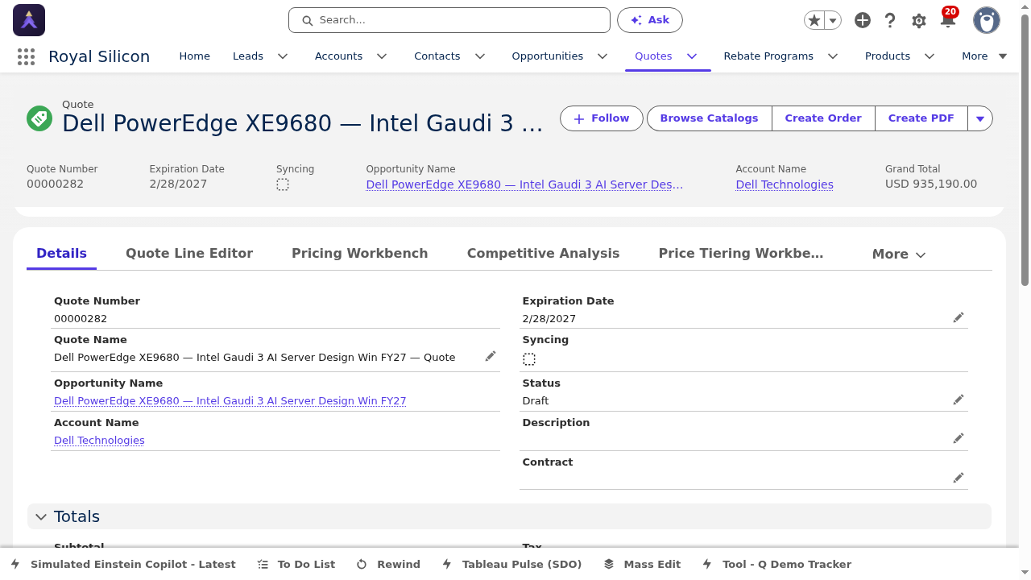The image size is (1031, 580).
Task: Open the user profile avatar
Action: tap(987, 20)
